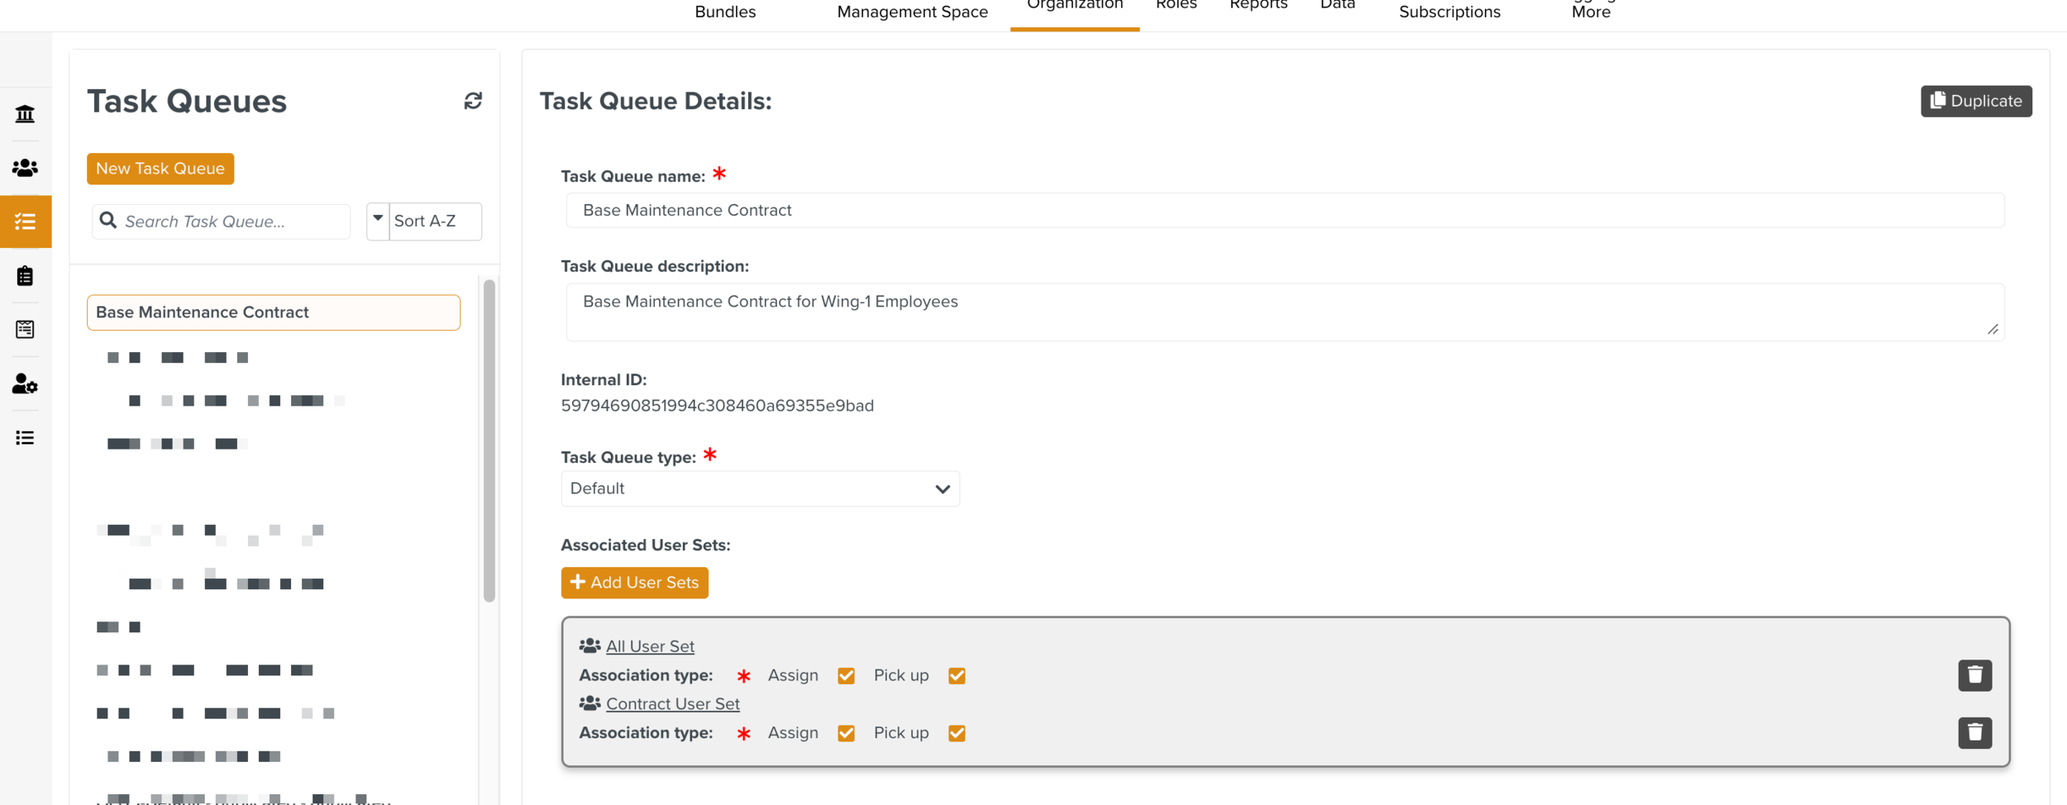The width and height of the screenshot is (2067, 805).
Task: Delete the All User Set association
Action: coord(1974,675)
